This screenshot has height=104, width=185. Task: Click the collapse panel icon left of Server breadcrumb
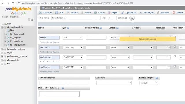[x=38, y=8]
